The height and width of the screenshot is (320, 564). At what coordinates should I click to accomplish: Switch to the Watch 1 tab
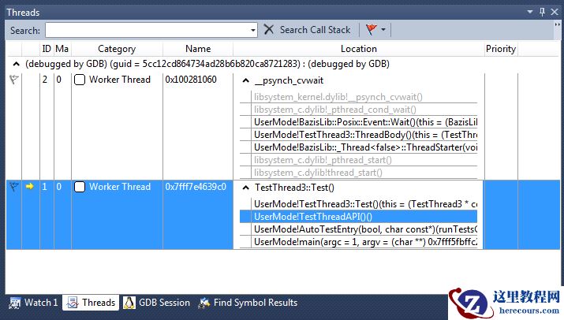33,303
